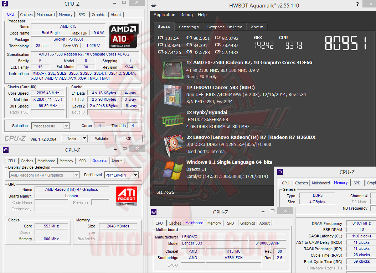The height and width of the screenshot is (273, 376).
Task: Click the Memory CPU-Z window title icon
Action: pos(280,172)
